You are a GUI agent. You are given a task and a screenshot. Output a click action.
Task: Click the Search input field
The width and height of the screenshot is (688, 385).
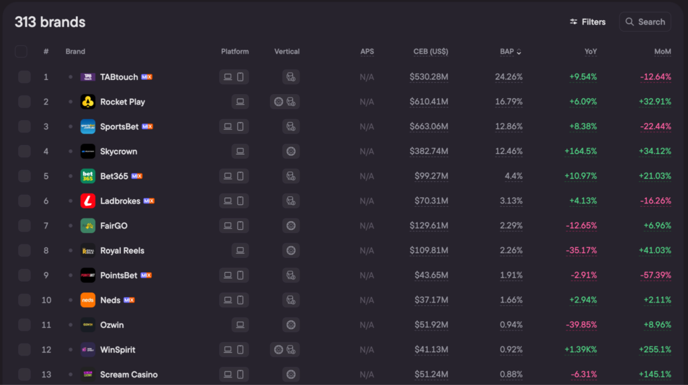click(x=645, y=22)
